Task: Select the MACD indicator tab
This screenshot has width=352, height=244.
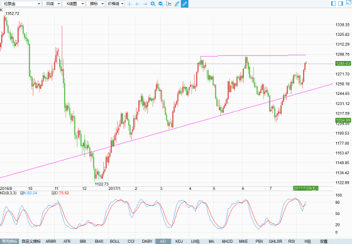Action: click(x=227, y=241)
